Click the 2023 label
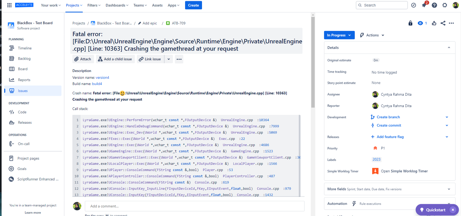This screenshot has height=216, width=461. (376, 159)
